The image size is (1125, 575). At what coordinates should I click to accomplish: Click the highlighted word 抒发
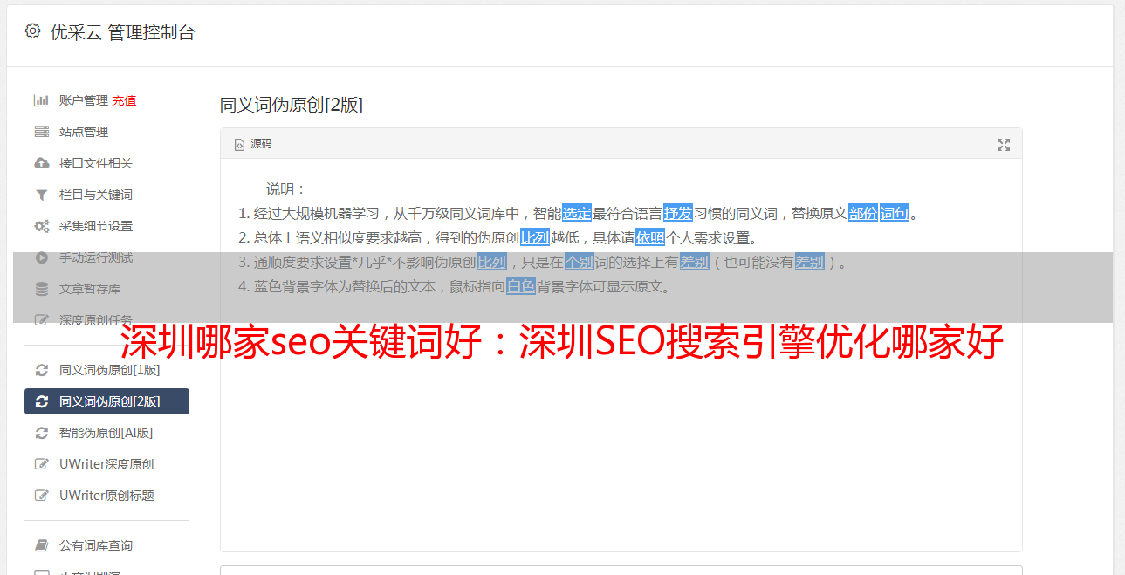tap(678, 213)
